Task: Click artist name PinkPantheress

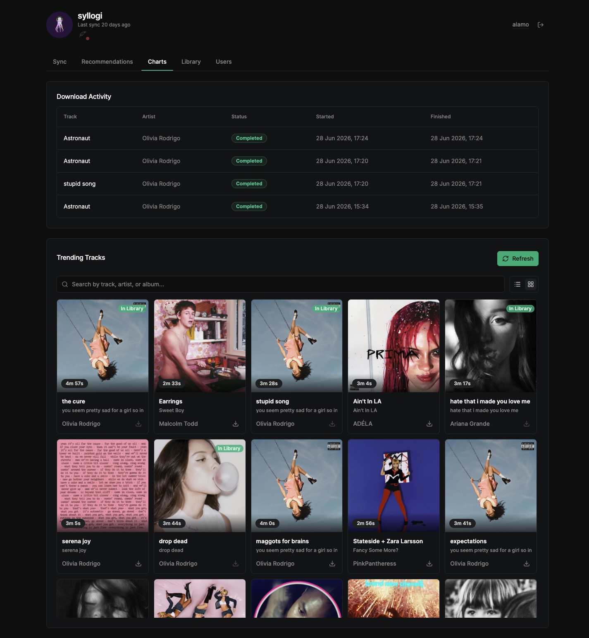Action: pos(374,564)
